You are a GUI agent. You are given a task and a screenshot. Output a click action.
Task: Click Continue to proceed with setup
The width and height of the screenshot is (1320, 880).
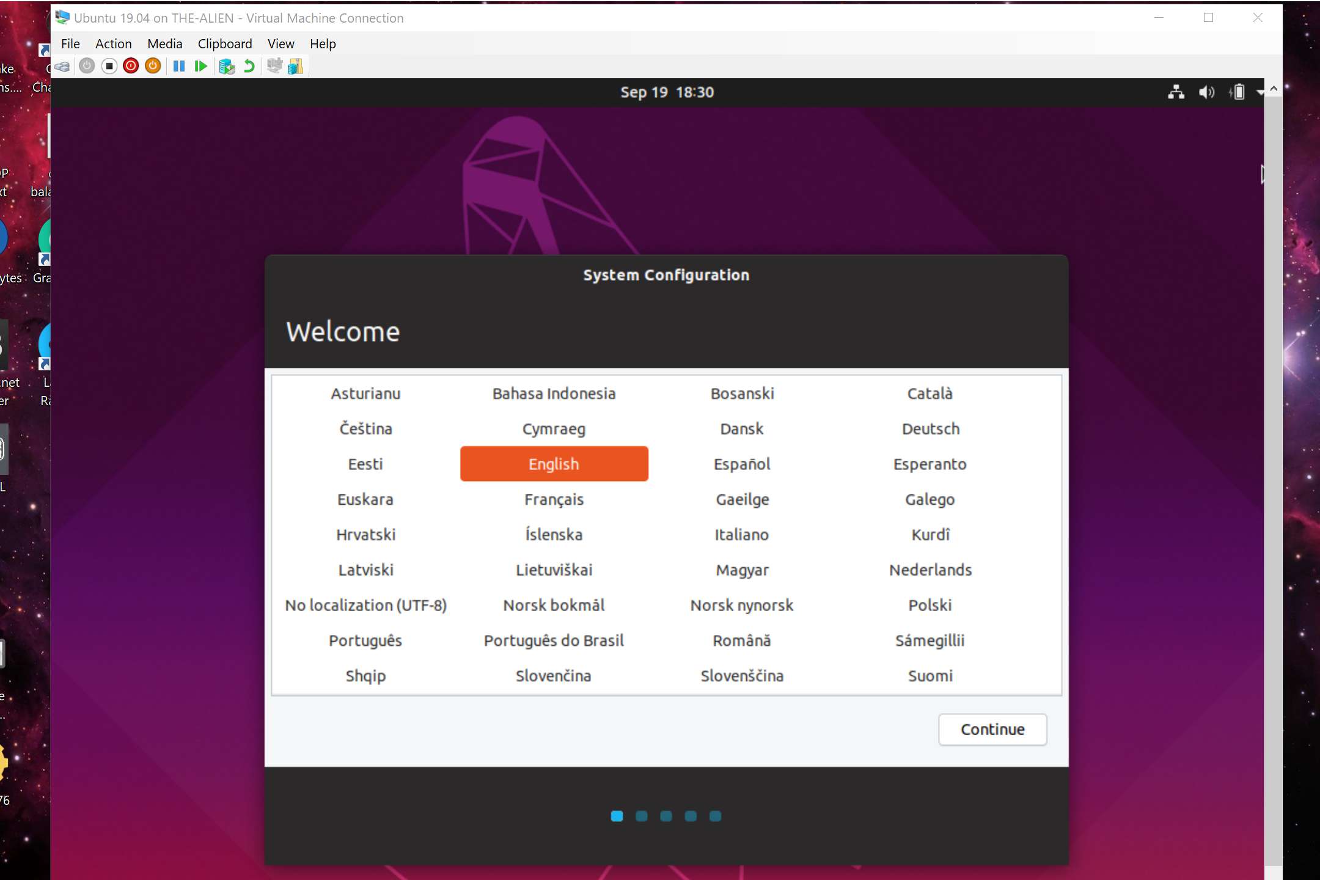click(x=993, y=728)
